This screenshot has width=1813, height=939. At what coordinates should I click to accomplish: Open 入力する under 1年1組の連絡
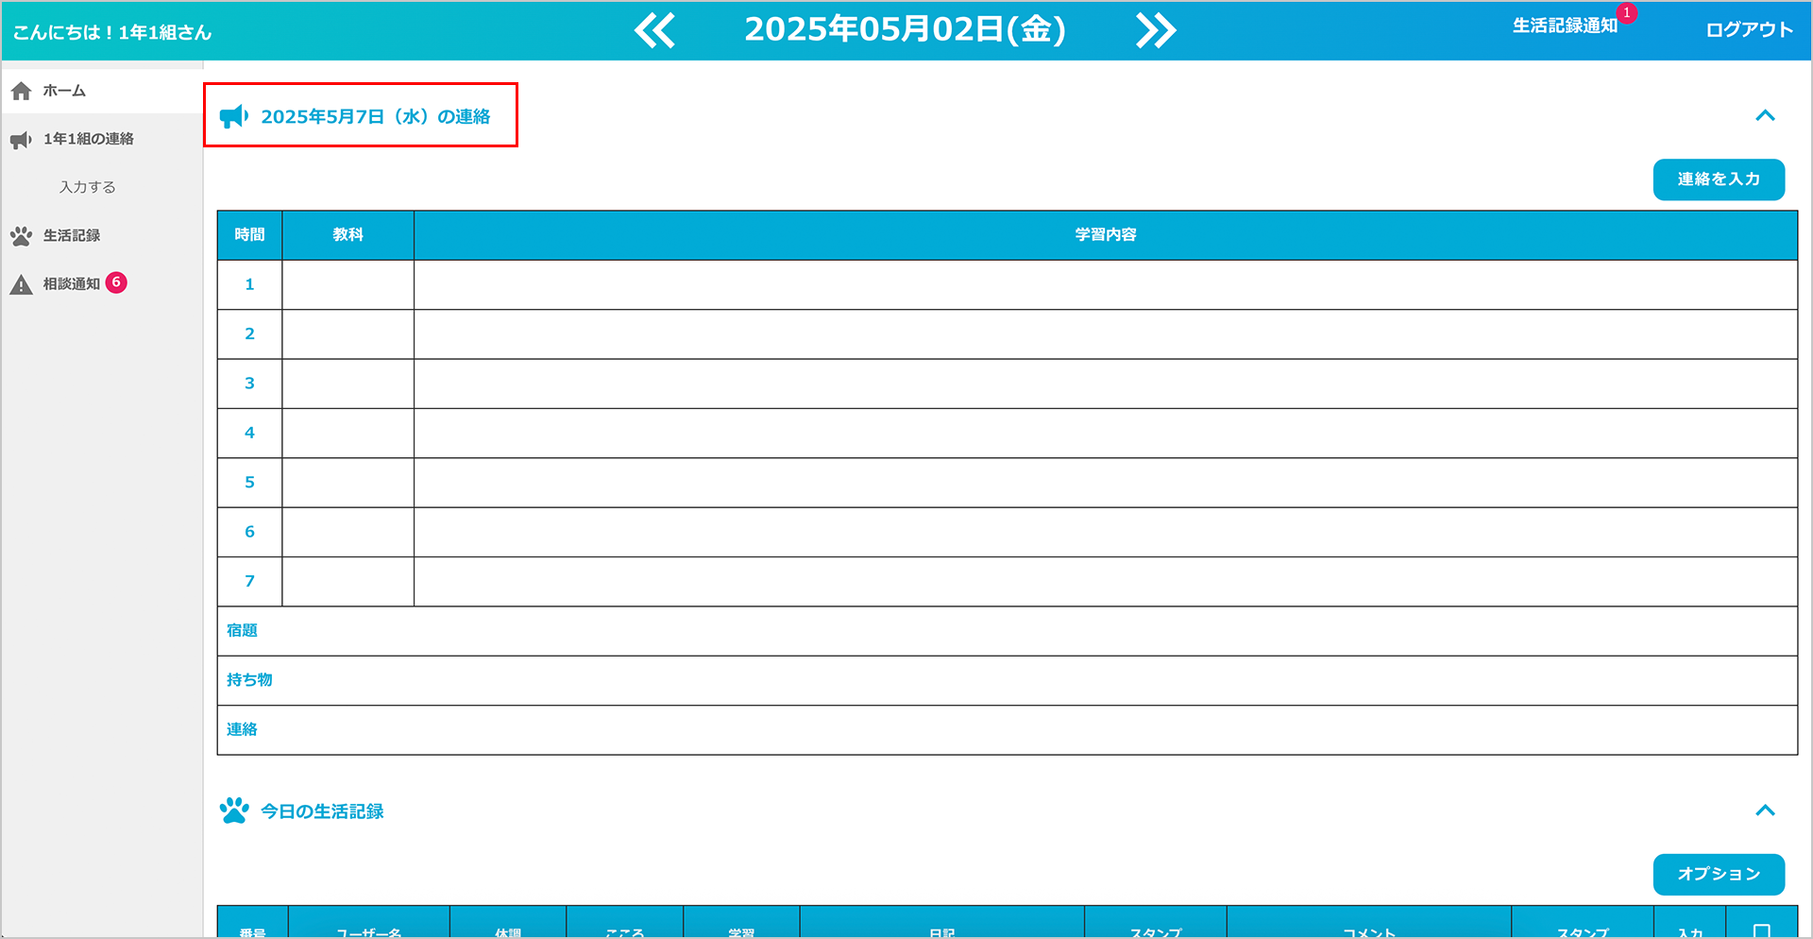(88, 187)
